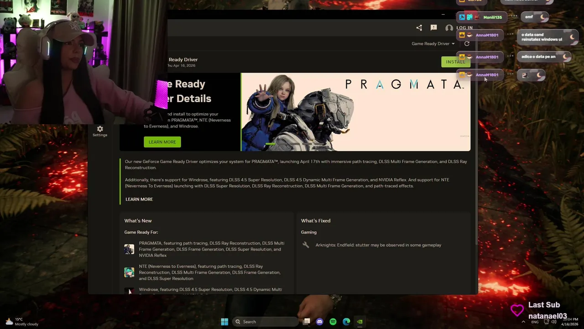Click the paragraph starting "Our new GeForce Game Ready Driver"
This screenshot has height=329, width=584.
[x=296, y=164]
